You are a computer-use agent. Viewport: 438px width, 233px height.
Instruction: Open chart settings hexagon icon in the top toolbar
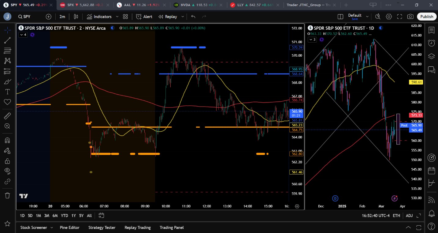[x=389, y=17]
